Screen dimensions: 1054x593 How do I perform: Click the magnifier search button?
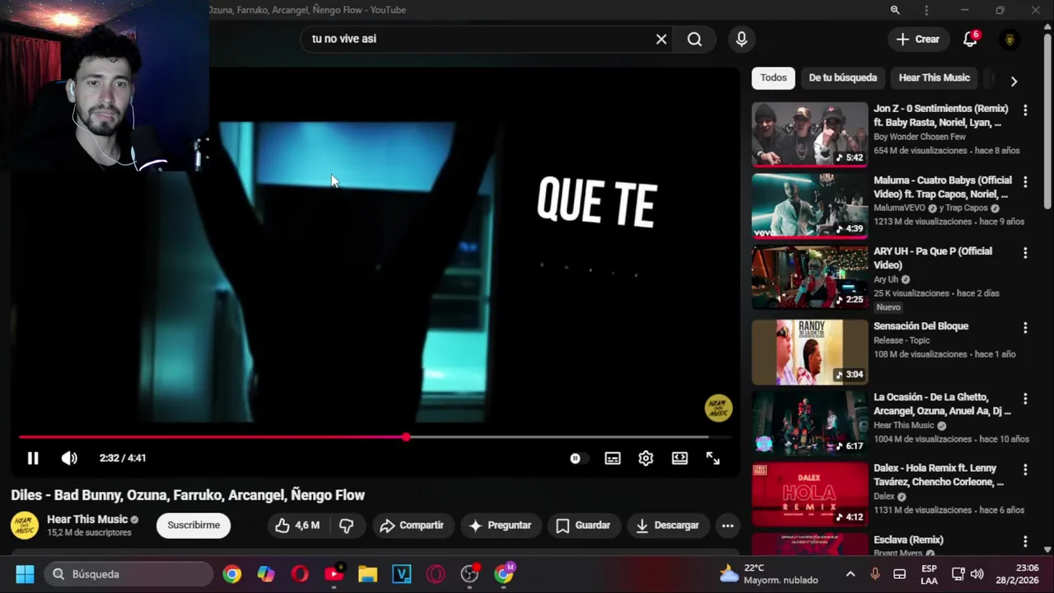pyautogui.click(x=695, y=39)
